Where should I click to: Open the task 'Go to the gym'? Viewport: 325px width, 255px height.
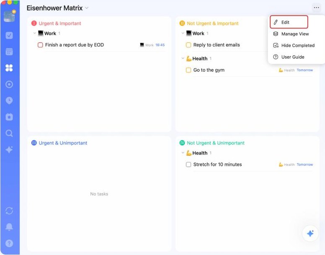209,70
